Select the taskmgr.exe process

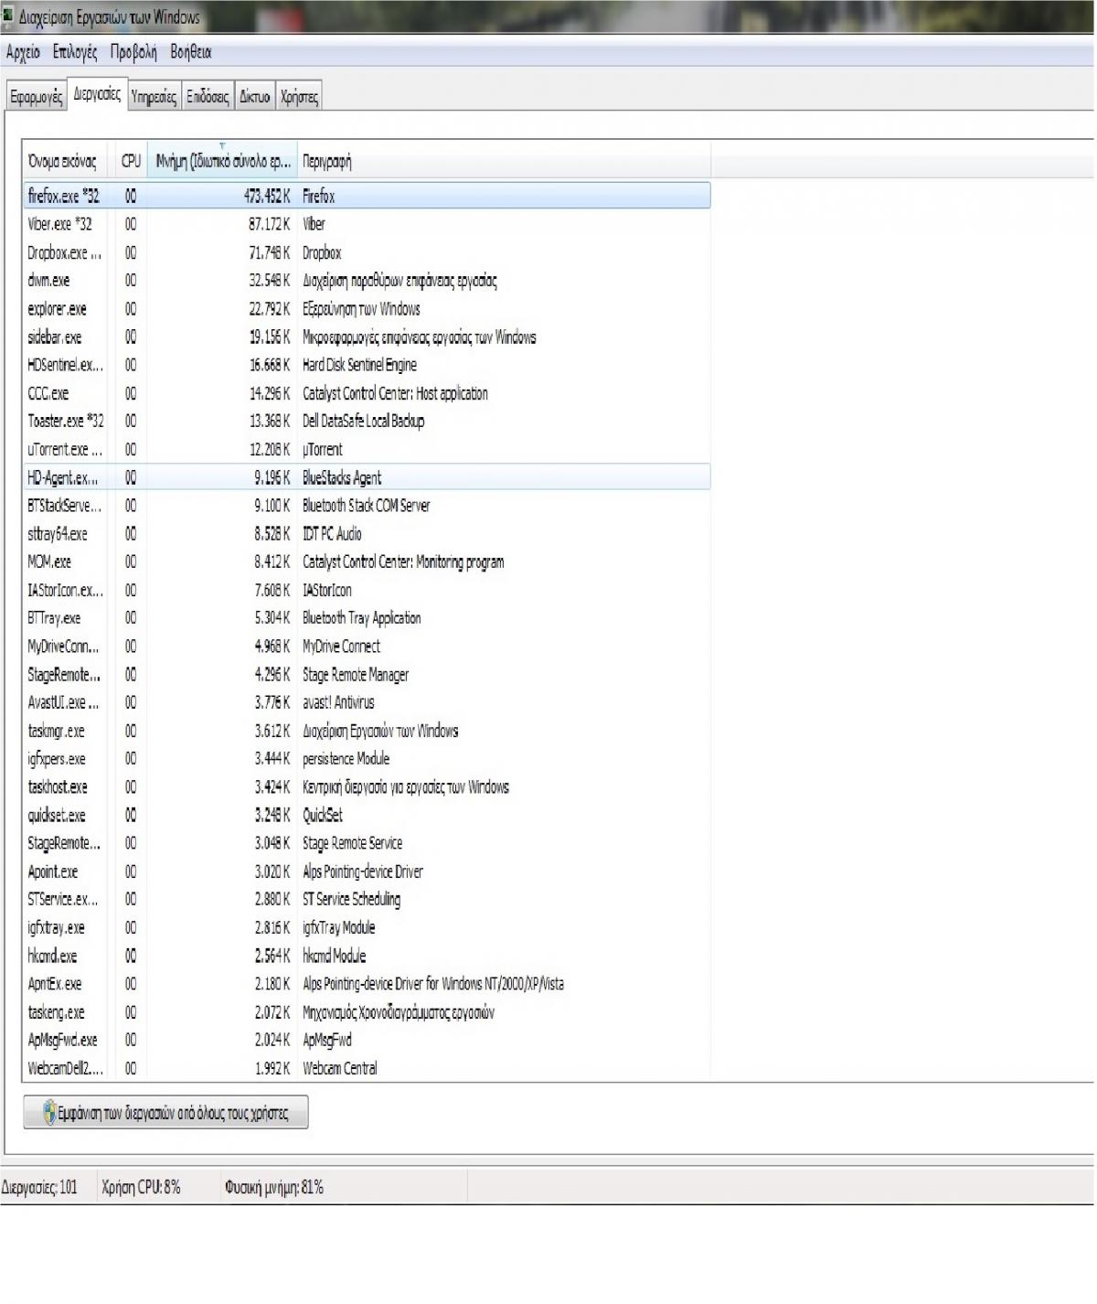(367, 732)
